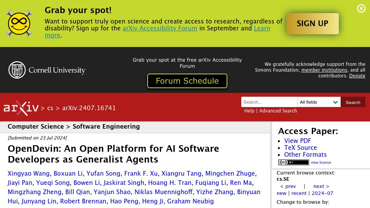The width and height of the screenshot is (370, 208).
Task: Open author Hoang H. Tran
Action: tap(170, 183)
